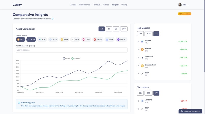Click Solana +154.32% value
This screenshot has width=205, height=114.
(x=183, y=41)
